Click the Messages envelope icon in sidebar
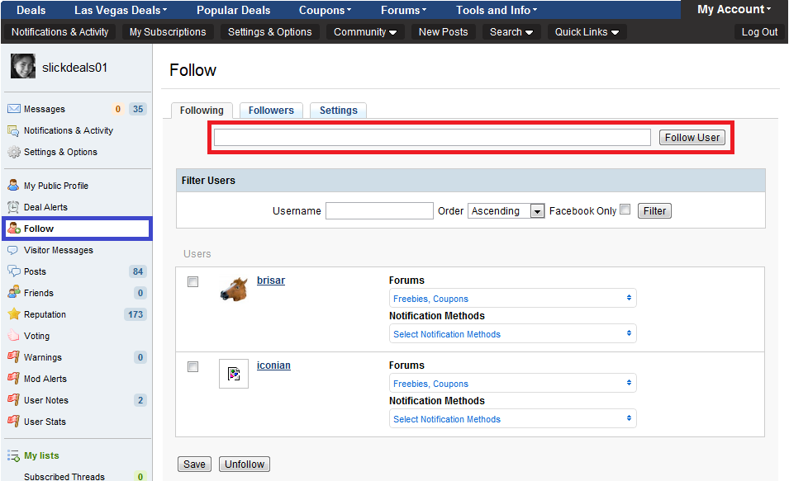This screenshot has width=789, height=481. click(x=14, y=109)
